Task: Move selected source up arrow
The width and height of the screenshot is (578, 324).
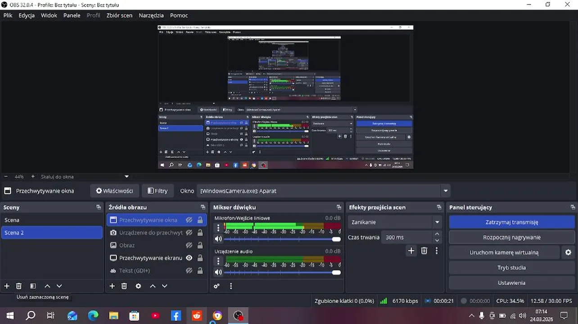Action: [153, 286]
